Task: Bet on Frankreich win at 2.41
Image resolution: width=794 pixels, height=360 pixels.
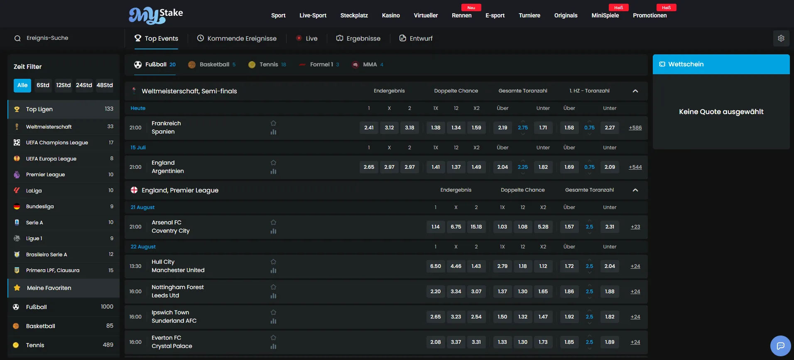Action: point(369,128)
